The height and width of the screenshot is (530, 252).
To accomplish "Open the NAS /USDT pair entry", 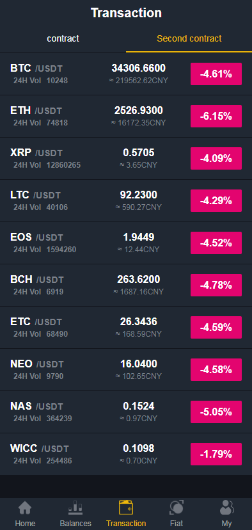I will pyautogui.click(x=126, y=412).
